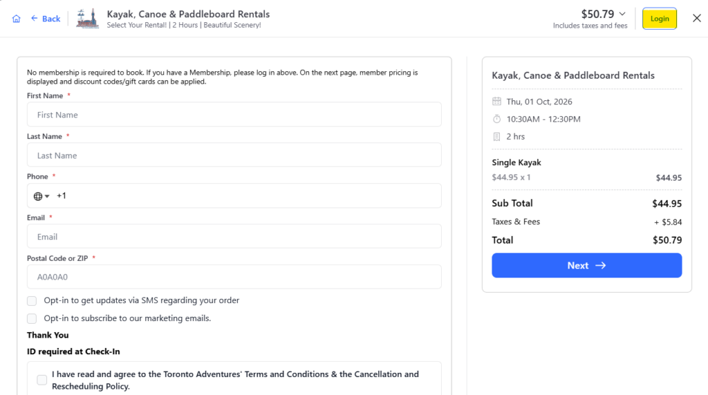
Task: Click into the First Name field
Action: click(234, 115)
